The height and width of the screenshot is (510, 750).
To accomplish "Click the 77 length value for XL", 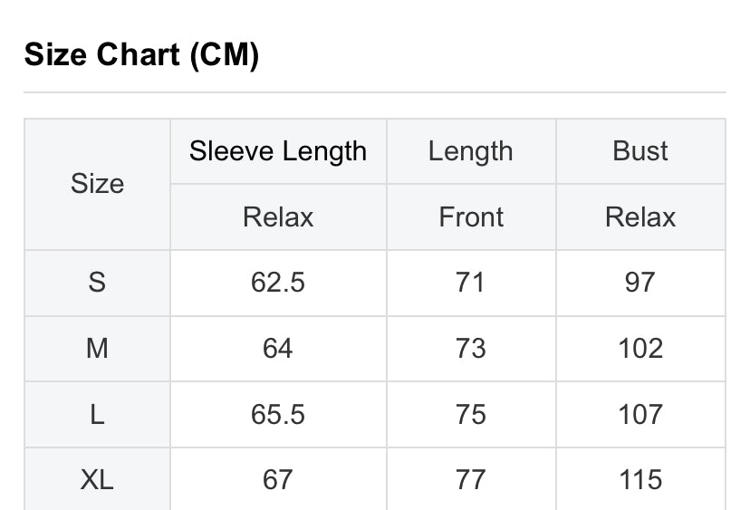I will pyautogui.click(x=471, y=479).
